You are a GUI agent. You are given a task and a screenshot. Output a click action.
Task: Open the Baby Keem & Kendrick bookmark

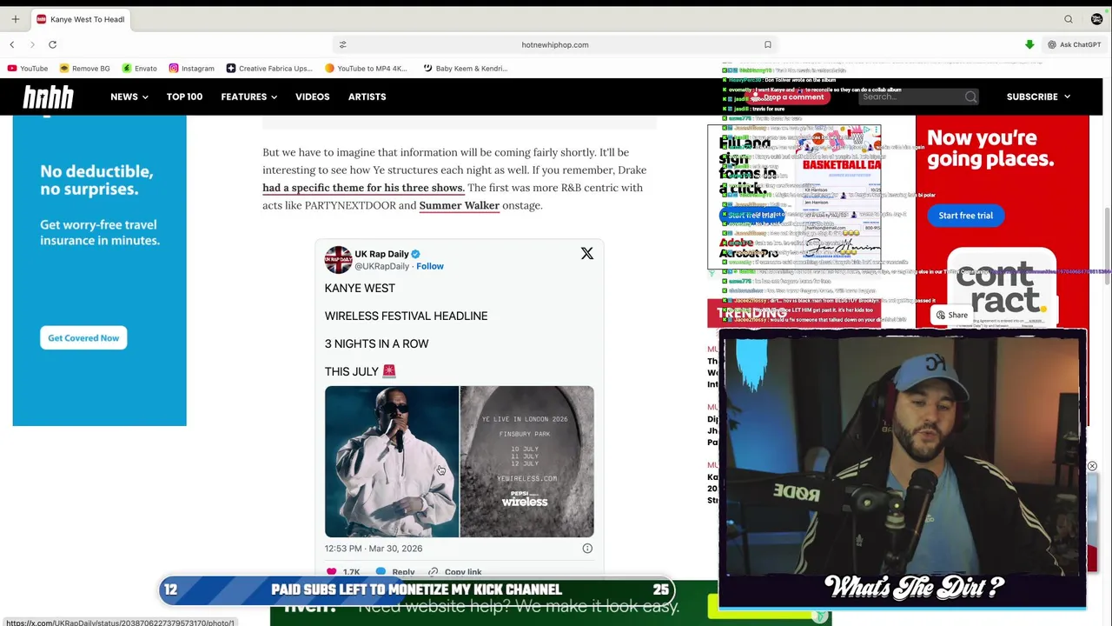click(x=465, y=68)
